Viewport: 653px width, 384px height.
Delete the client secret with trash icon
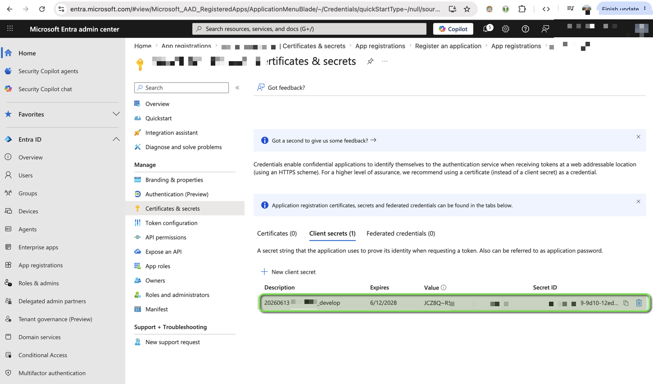point(639,303)
